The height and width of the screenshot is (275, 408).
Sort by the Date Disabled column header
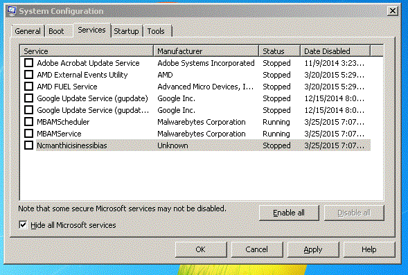point(335,51)
